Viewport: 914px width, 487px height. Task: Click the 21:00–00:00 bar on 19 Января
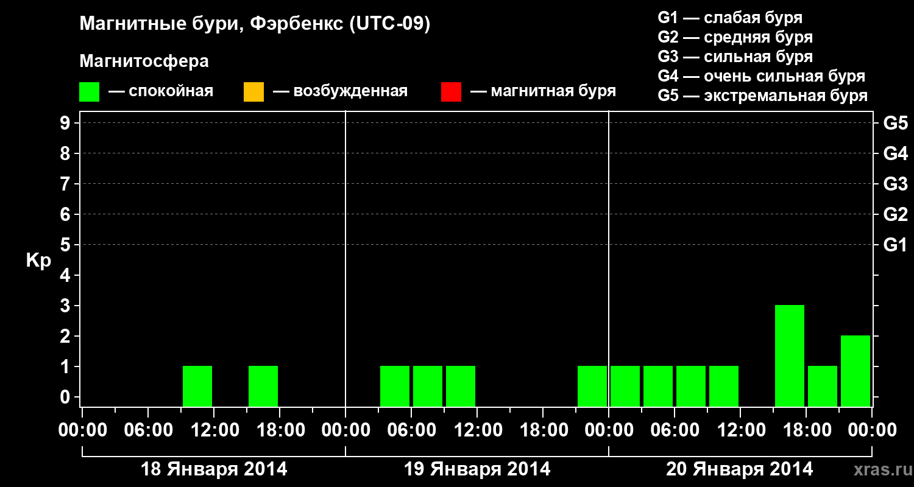(592, 386)
